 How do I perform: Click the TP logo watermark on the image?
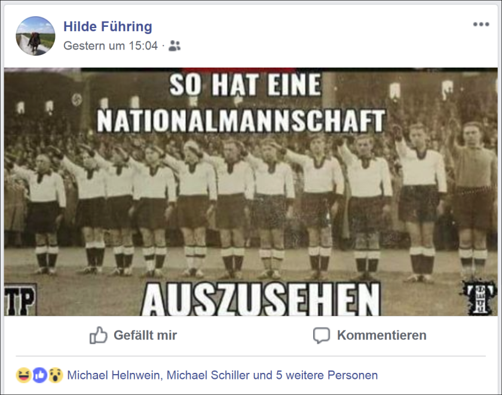click(20, 300)
